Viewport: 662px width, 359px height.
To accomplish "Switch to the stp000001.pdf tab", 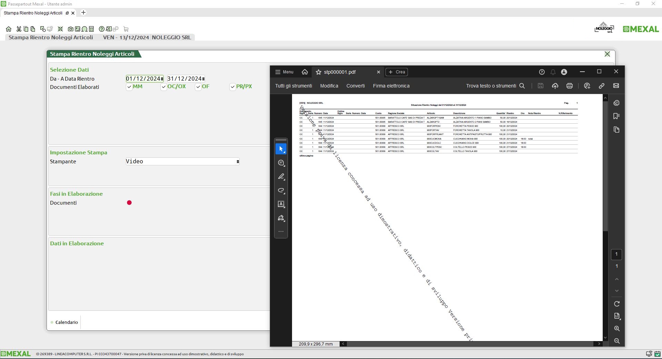I will click(340, 72).
